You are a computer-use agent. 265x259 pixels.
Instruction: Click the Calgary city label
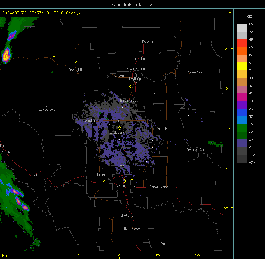(123, 185)
